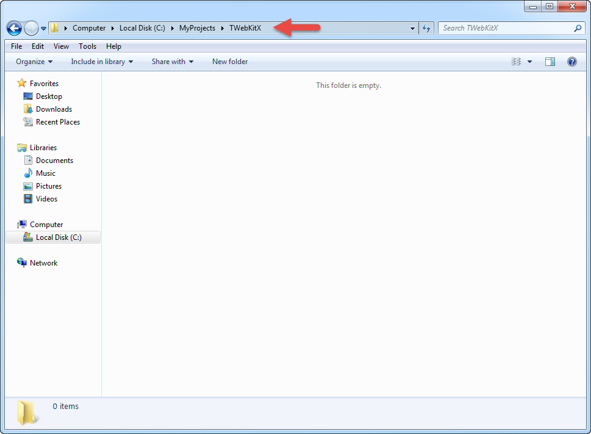The width and height of the screenshot is (591, 434).
Task: Refresh the TWebKitX folder view
Action: 426,28
